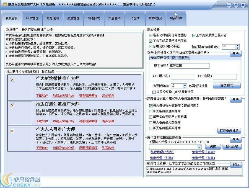Click 下载软件 under 推达百度知道推广大师

point(42,121)
